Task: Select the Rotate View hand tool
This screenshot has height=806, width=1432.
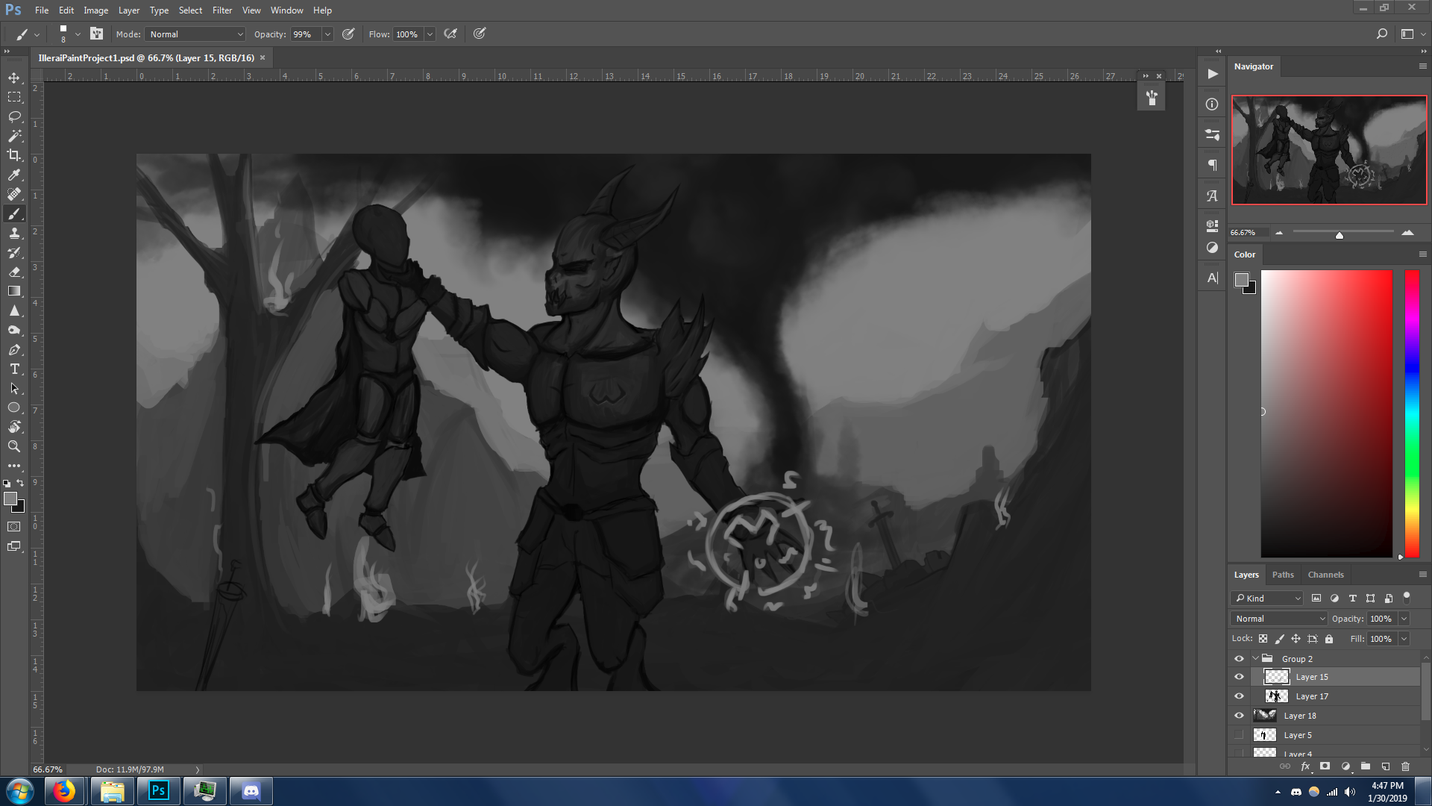Action: click(14, 427)
